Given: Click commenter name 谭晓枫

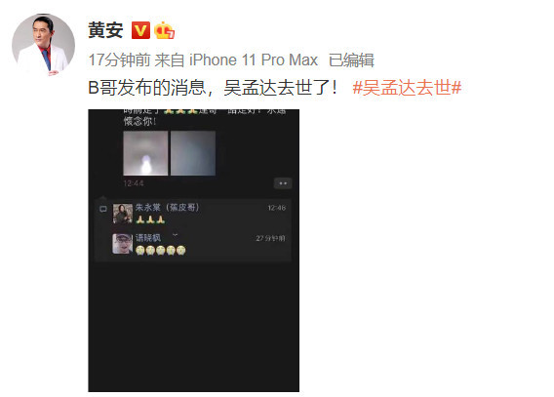Looking at the screenshot, I should [x=148, y=238].
